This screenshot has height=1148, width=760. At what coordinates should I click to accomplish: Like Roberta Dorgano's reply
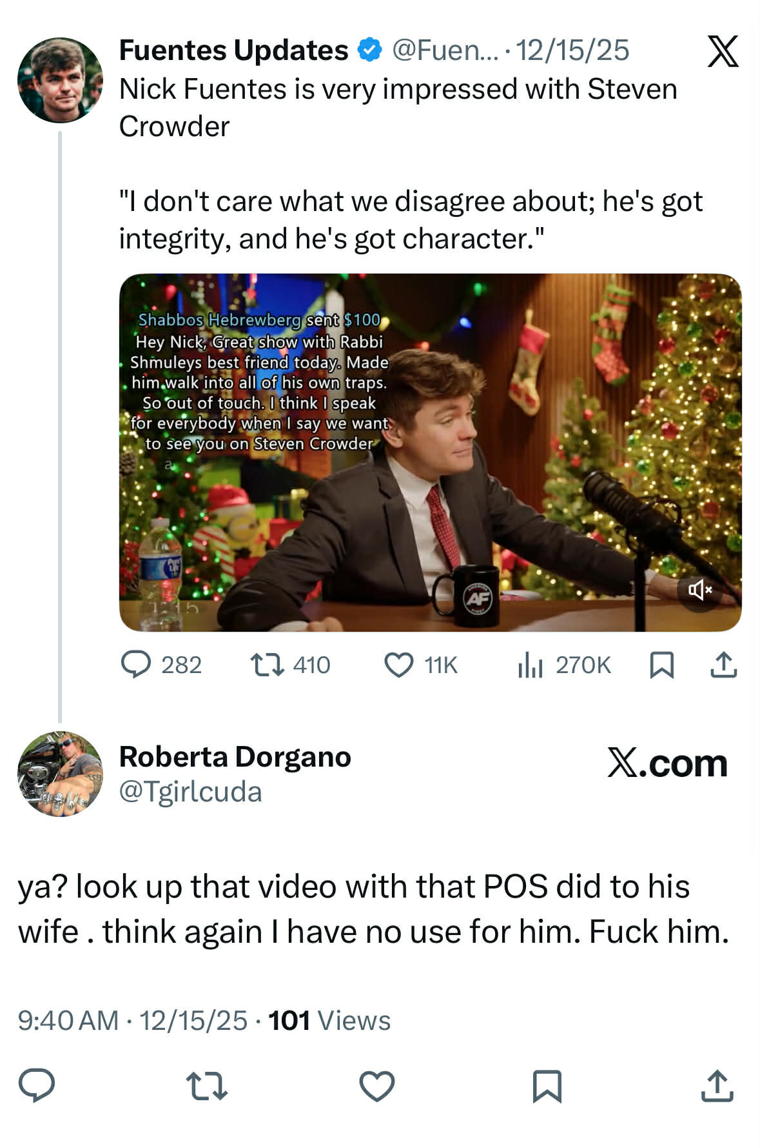pyautogui.click(x=376, y=1085)
